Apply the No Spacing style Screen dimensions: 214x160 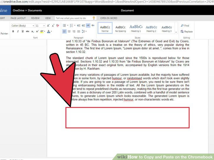121,29
